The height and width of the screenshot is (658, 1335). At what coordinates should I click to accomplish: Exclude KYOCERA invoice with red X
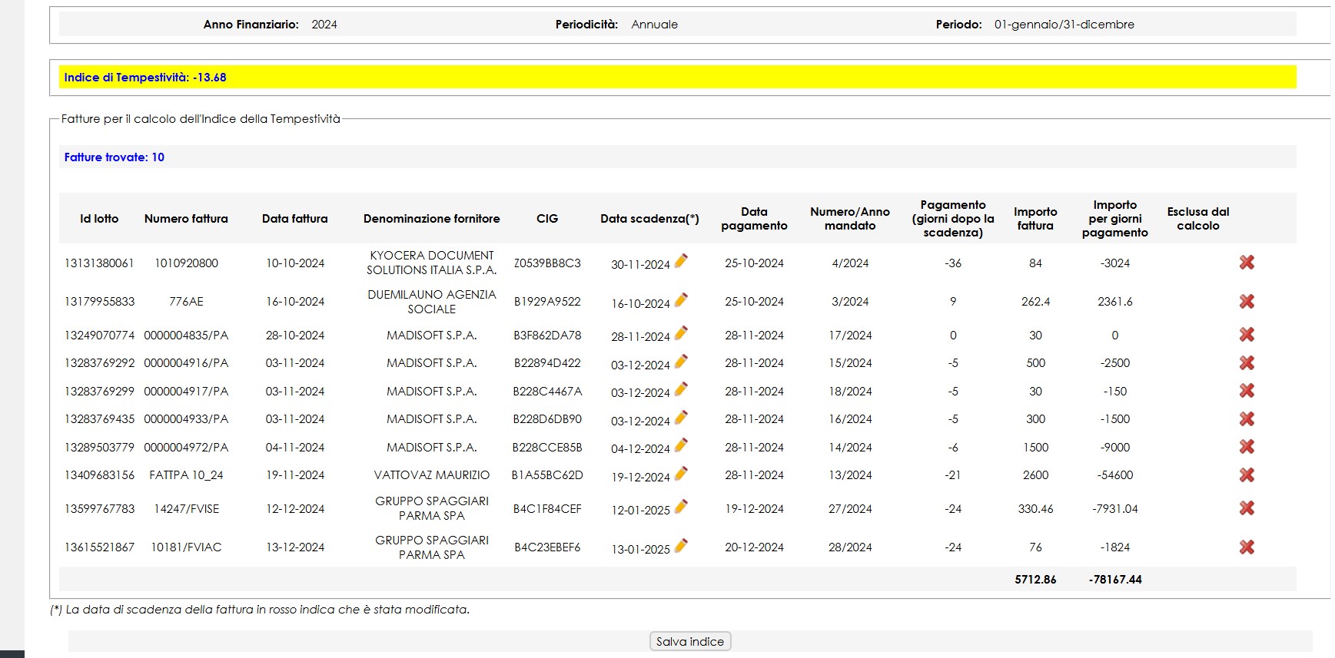pos(1247,263)
